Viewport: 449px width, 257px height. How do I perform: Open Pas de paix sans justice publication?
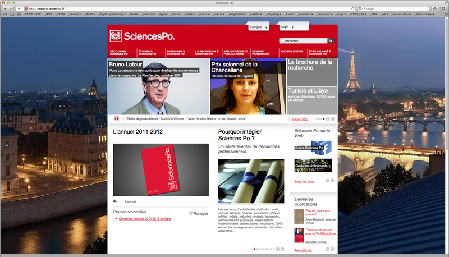click(x=317, y=212)
